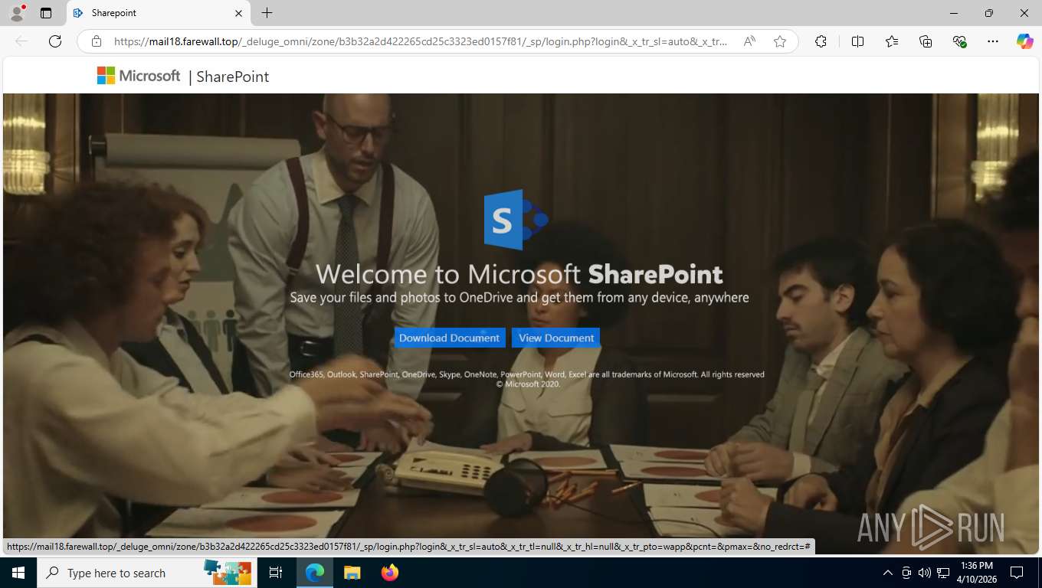Add this page to favorites

click(x=780, y=41)
